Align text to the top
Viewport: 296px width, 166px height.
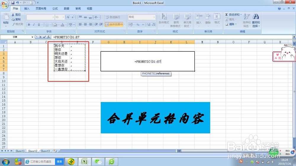[81, 17]
